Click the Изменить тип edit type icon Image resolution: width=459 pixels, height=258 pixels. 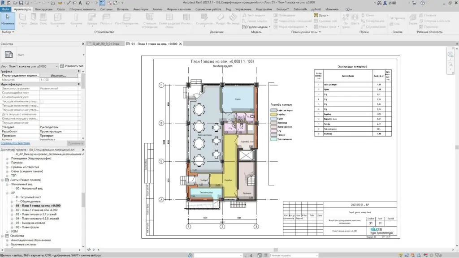pyautogui.click(x=62, y=66)
